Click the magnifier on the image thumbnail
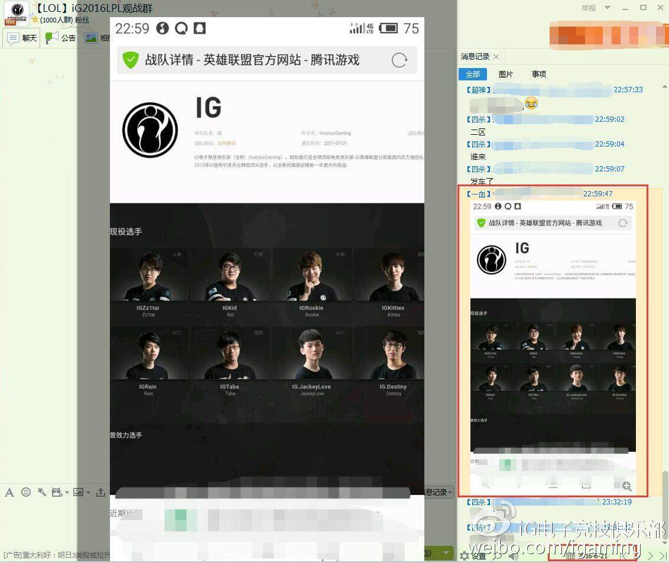The height and width of the screenshot is (563, 669). click(x=627, y=486)
